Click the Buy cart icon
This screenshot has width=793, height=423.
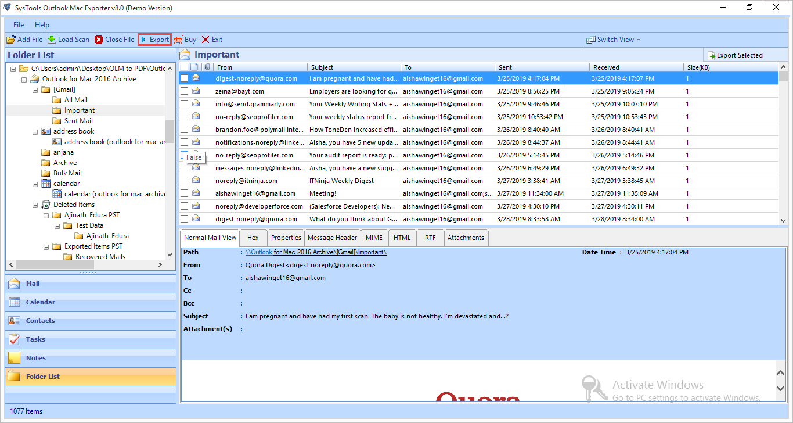click(178, 40)
